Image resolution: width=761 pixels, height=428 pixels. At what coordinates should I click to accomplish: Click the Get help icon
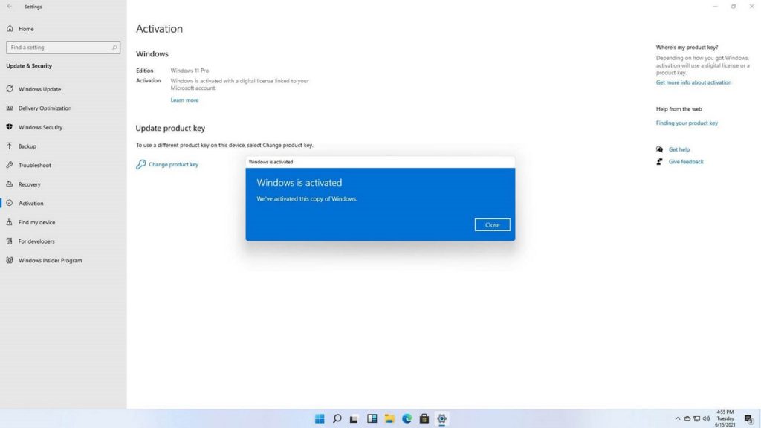tap(659, 149)
